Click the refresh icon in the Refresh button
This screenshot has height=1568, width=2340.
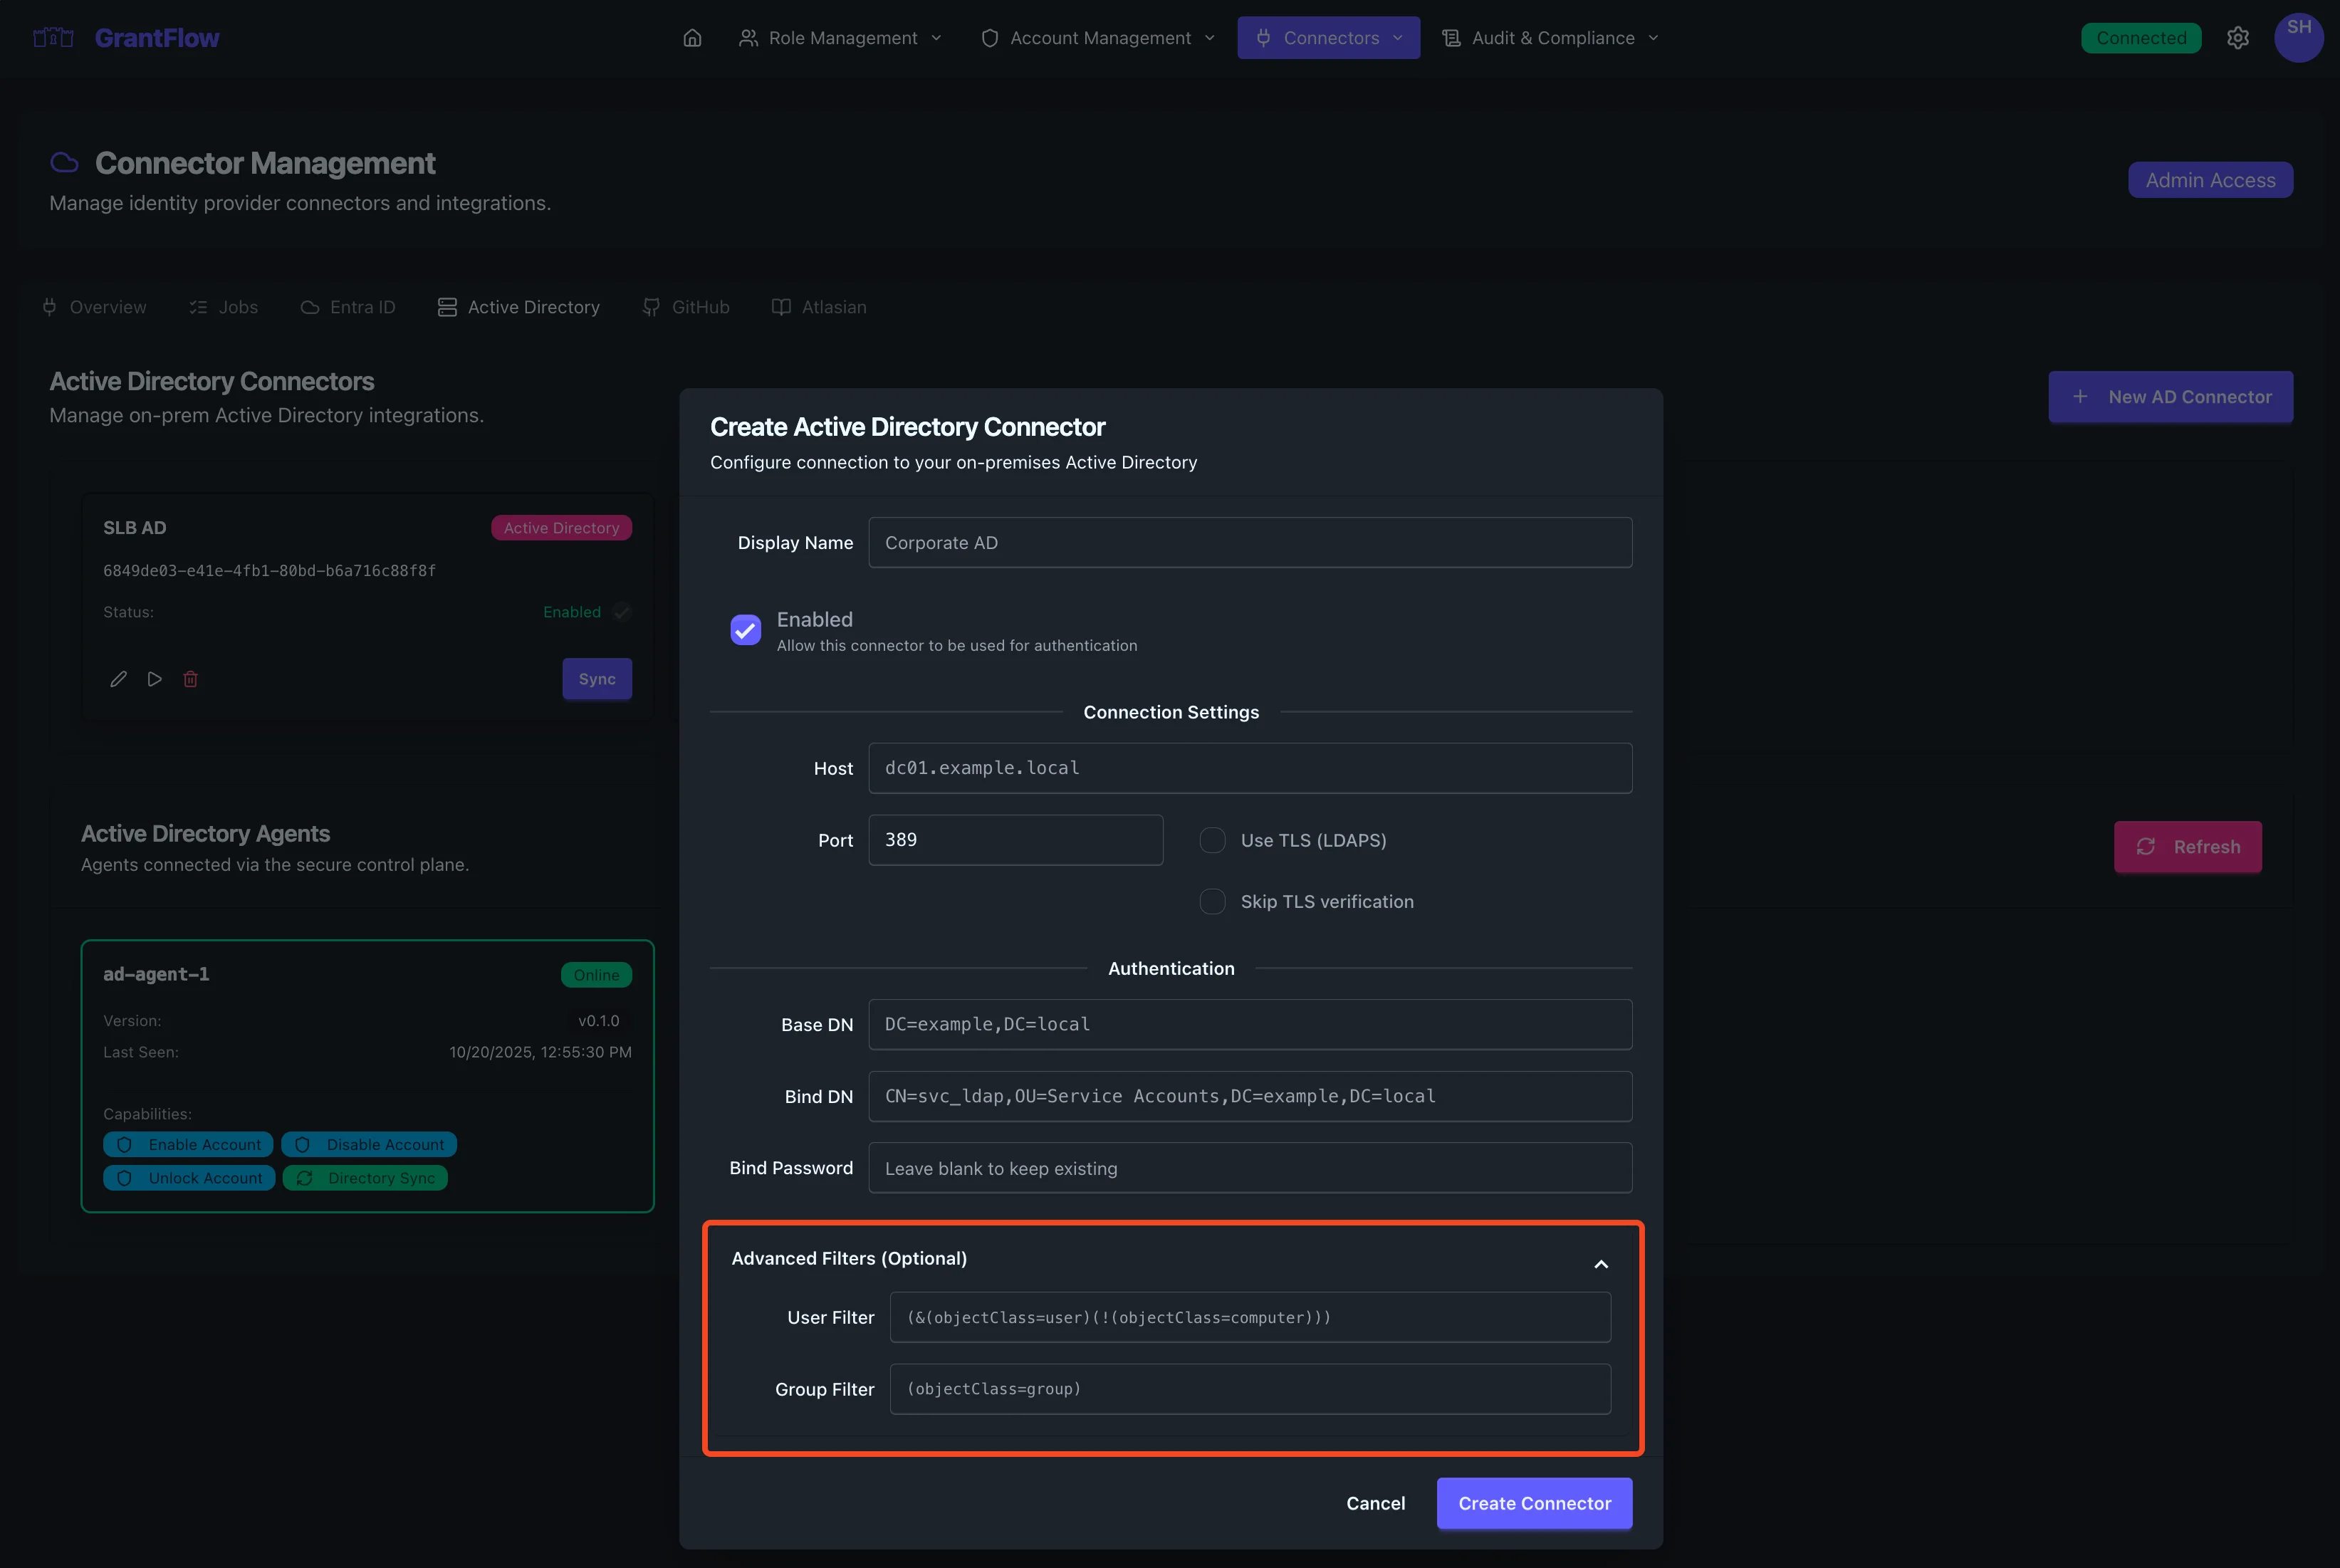[x=2147, y=847]
